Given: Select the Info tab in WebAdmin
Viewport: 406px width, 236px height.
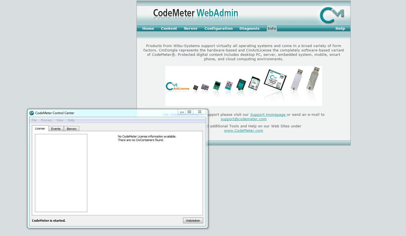Looking at the screenshot, I should [272, 29].
